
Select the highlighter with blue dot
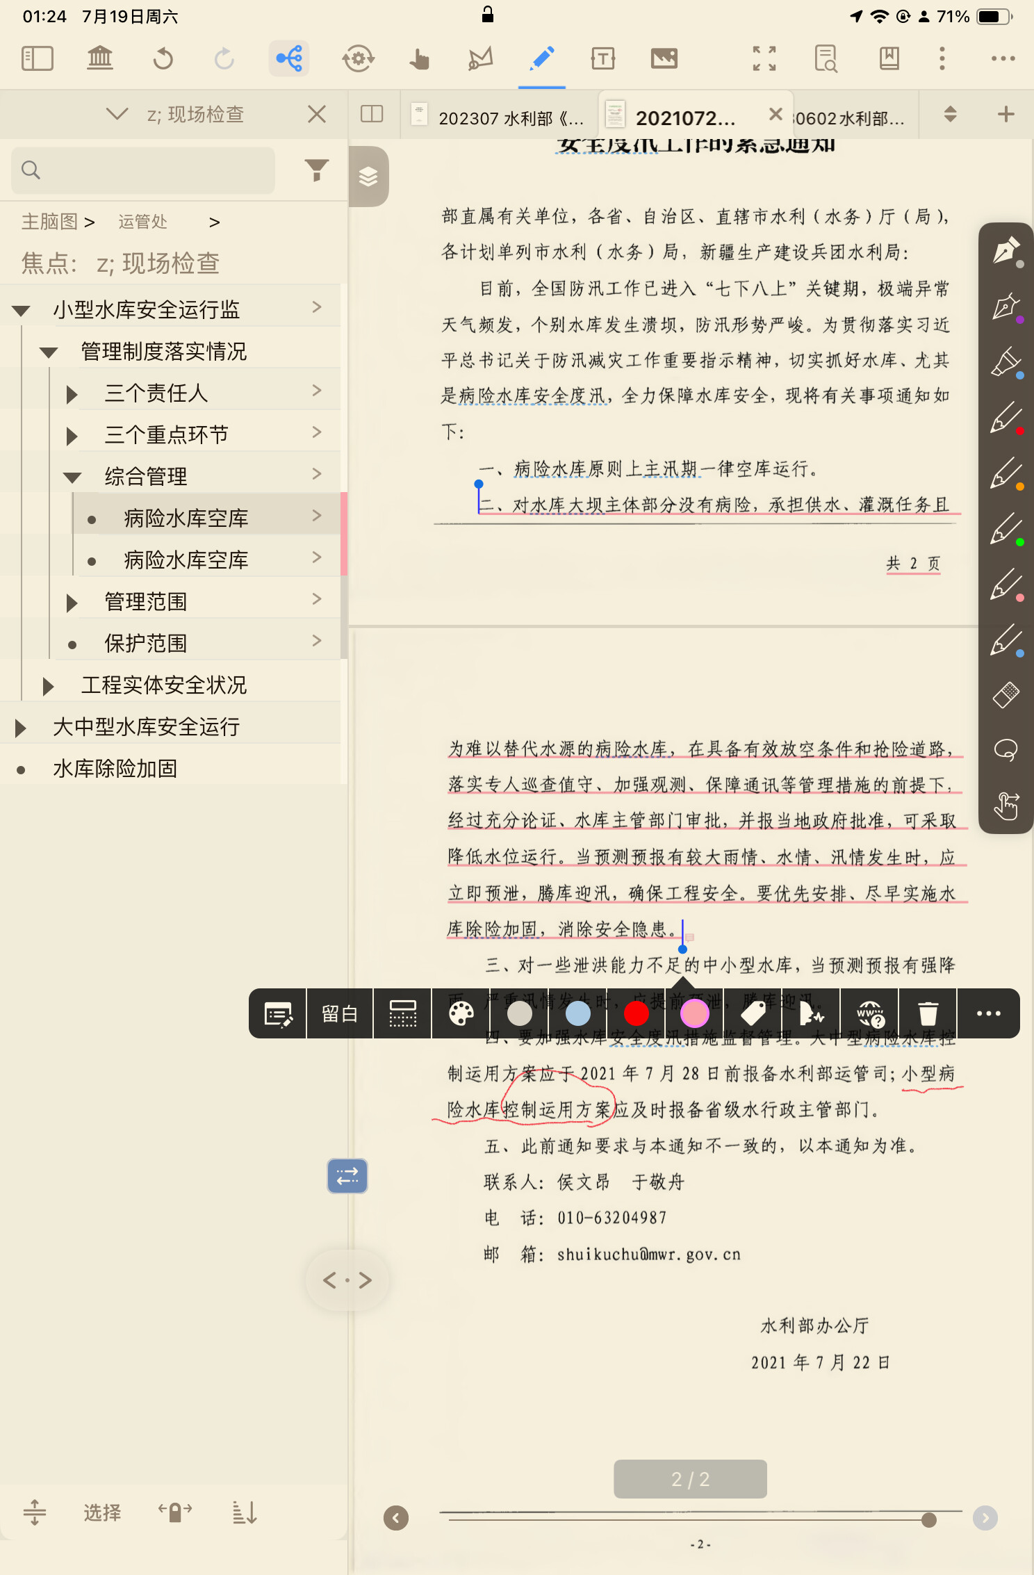[1006, 361]
